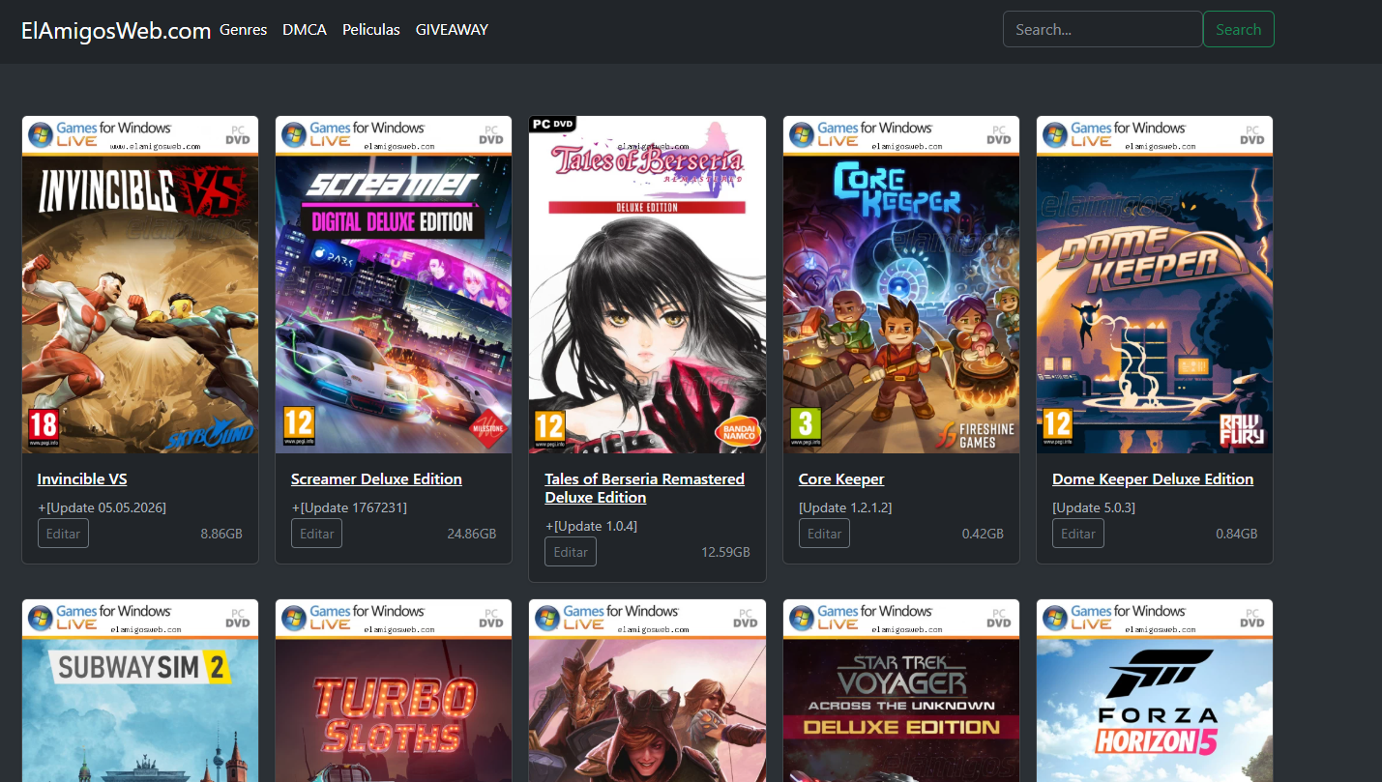Image resolution: width=1382 pixels, height=782 pixels.
Task: Open the Forza Horizon 5 cover image
Action: click(x=1155, y=691)
